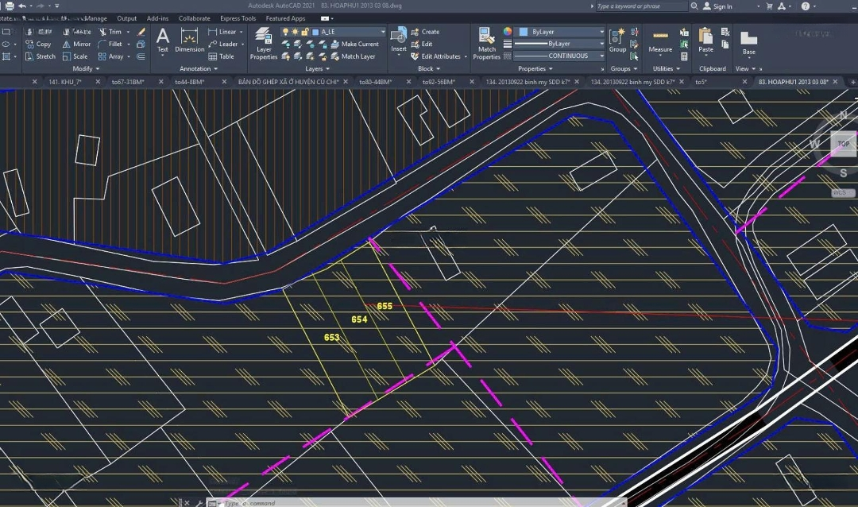The width and height of the screenshot is (858, 507).
Task: Select the Mirror tool
Action: tap(76, 45)
